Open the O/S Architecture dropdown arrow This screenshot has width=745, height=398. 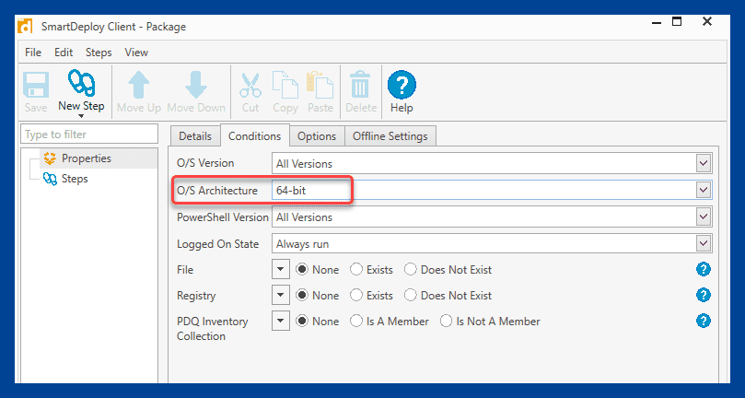[704, 191]
